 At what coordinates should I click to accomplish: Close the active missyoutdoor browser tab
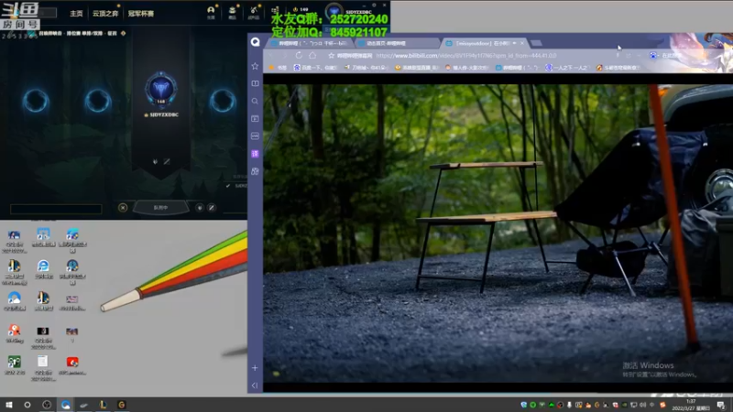click(x=522, y=43)
